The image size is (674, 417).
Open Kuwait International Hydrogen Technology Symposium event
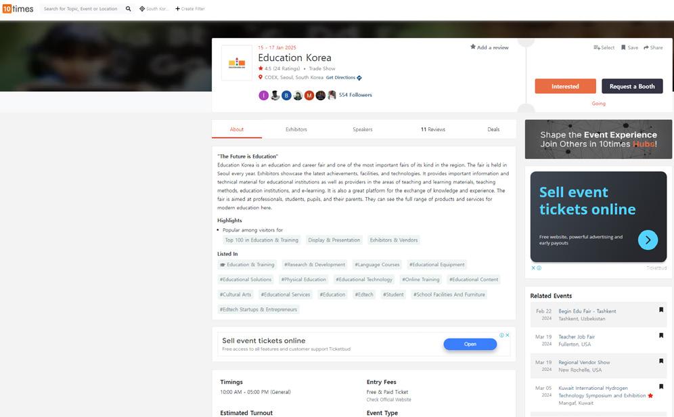tap(602, 392)
